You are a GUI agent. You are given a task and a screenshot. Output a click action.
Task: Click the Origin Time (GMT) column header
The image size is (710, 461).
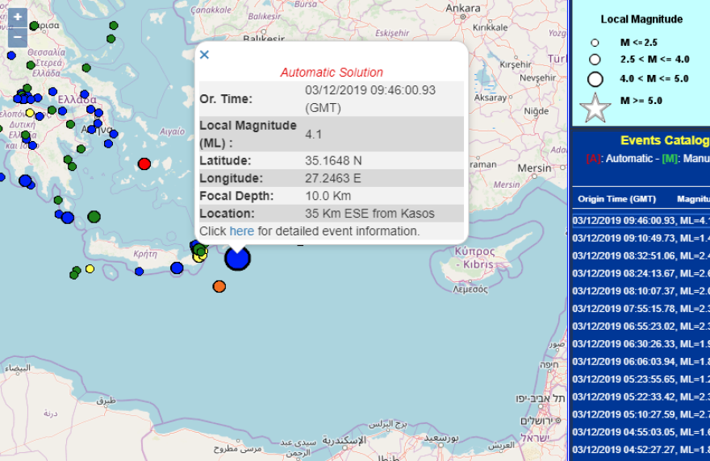click(x=616, y=199)
